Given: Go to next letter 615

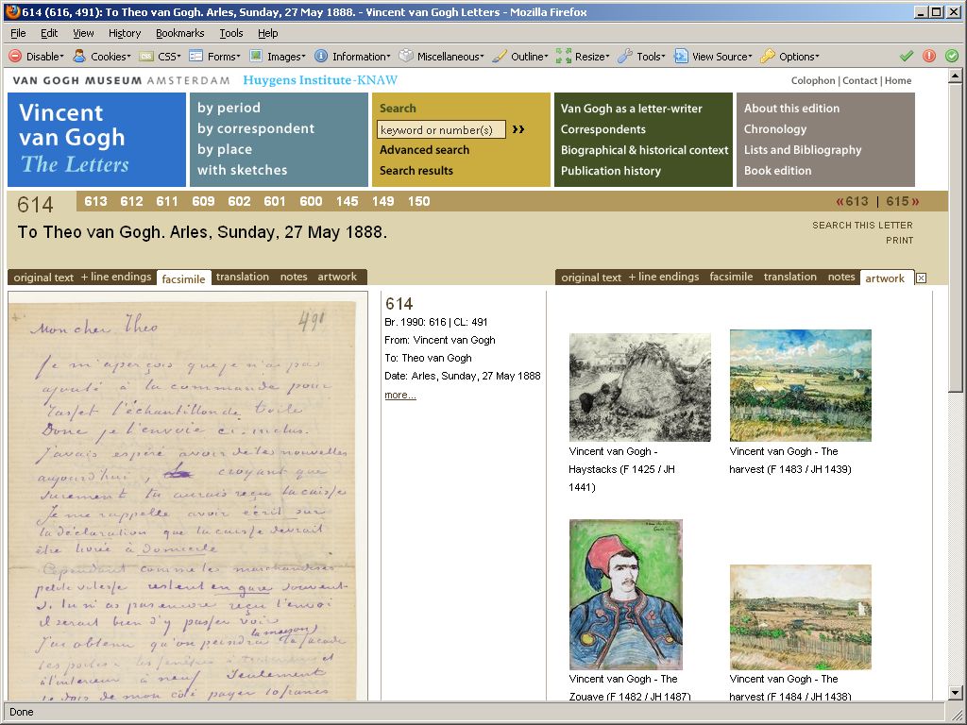Looking at the screenshot, I should 903,202.
